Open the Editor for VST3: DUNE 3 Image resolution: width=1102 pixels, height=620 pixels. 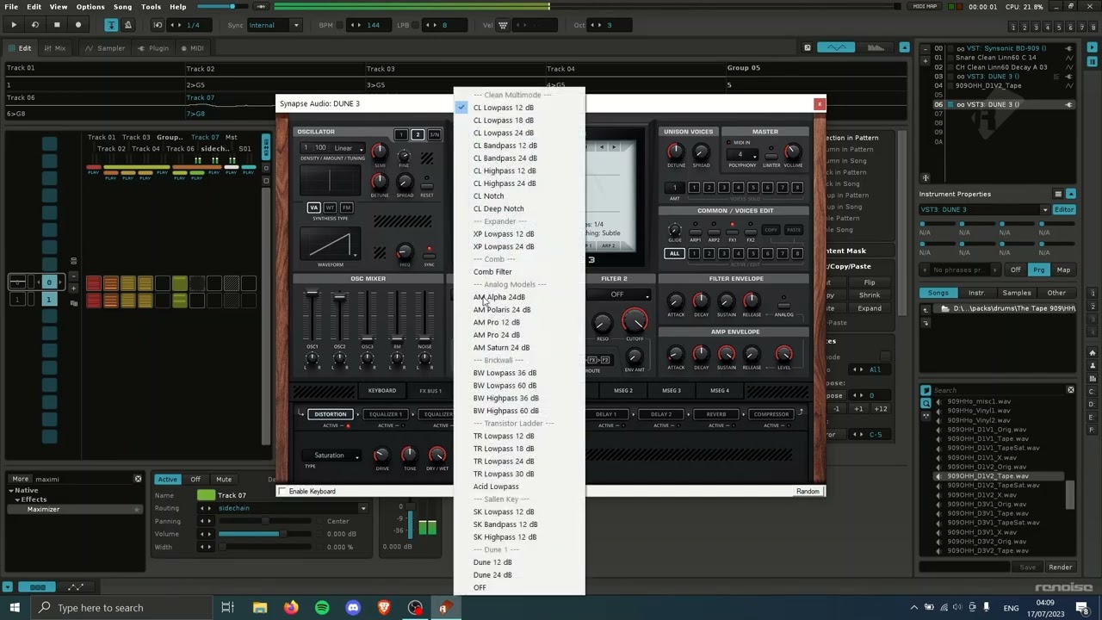[1064, 209]
